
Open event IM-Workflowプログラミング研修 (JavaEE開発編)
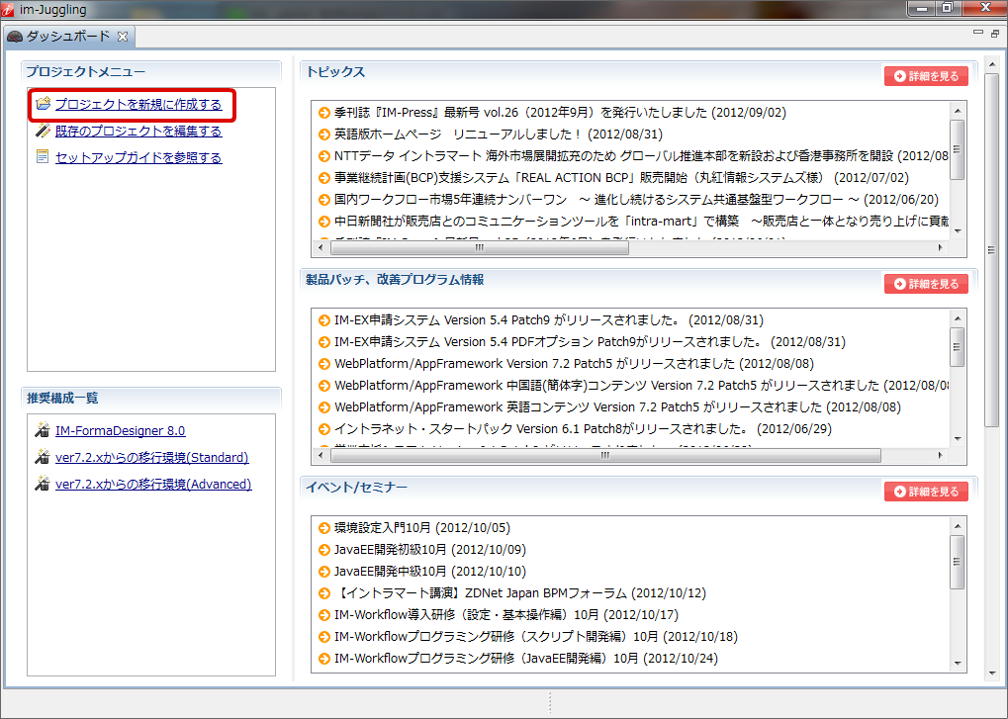coord(526,659)
